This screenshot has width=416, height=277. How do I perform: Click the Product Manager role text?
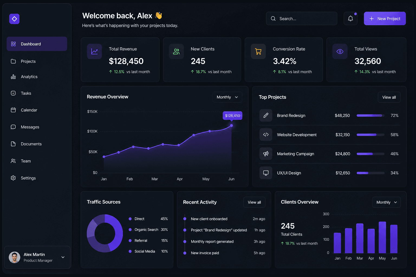38,260
